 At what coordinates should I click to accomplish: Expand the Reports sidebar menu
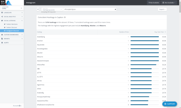[x=12, y=39]
